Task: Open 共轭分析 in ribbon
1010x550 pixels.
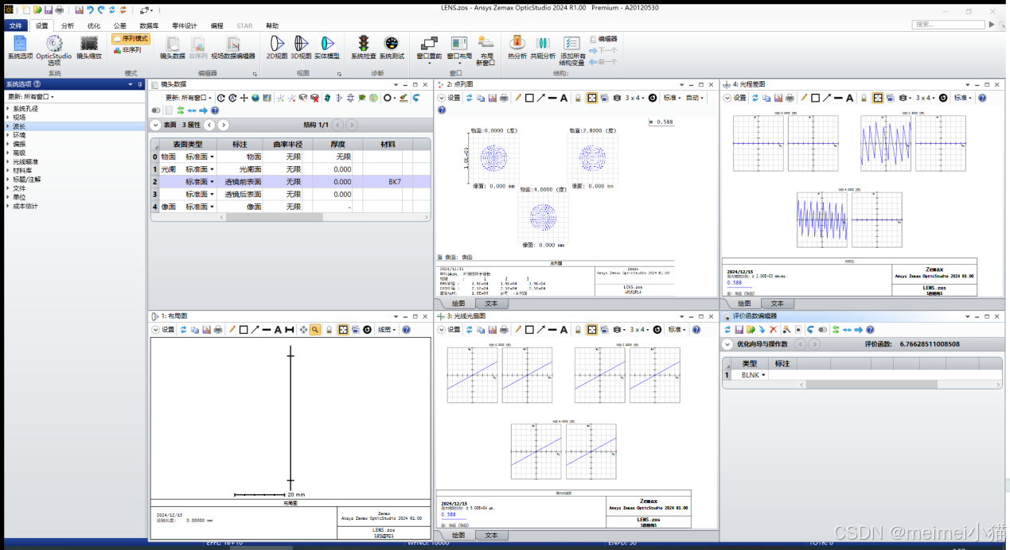Action: tap(543, 48)
